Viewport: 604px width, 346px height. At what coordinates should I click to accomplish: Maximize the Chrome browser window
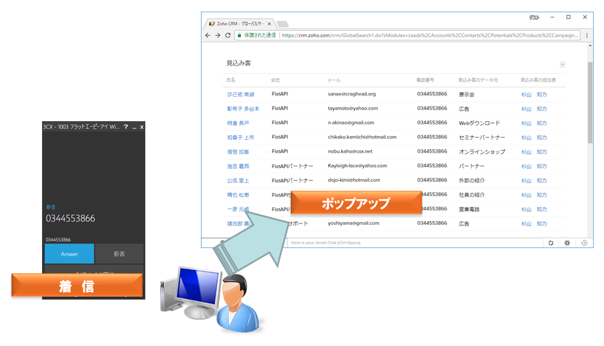568,17
